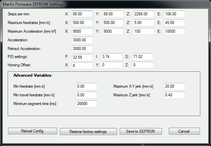Screen dimensions: 211x146
Task: Focus Maximum feedrates E field showing 45.00
Action: pyautogui.click(x=175, y=23)
